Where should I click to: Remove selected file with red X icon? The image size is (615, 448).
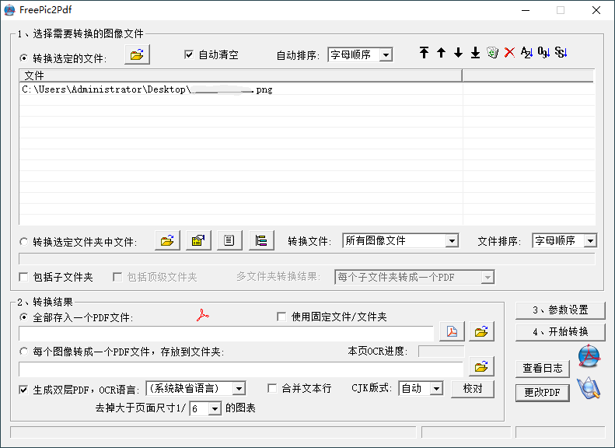coord(509,53)
